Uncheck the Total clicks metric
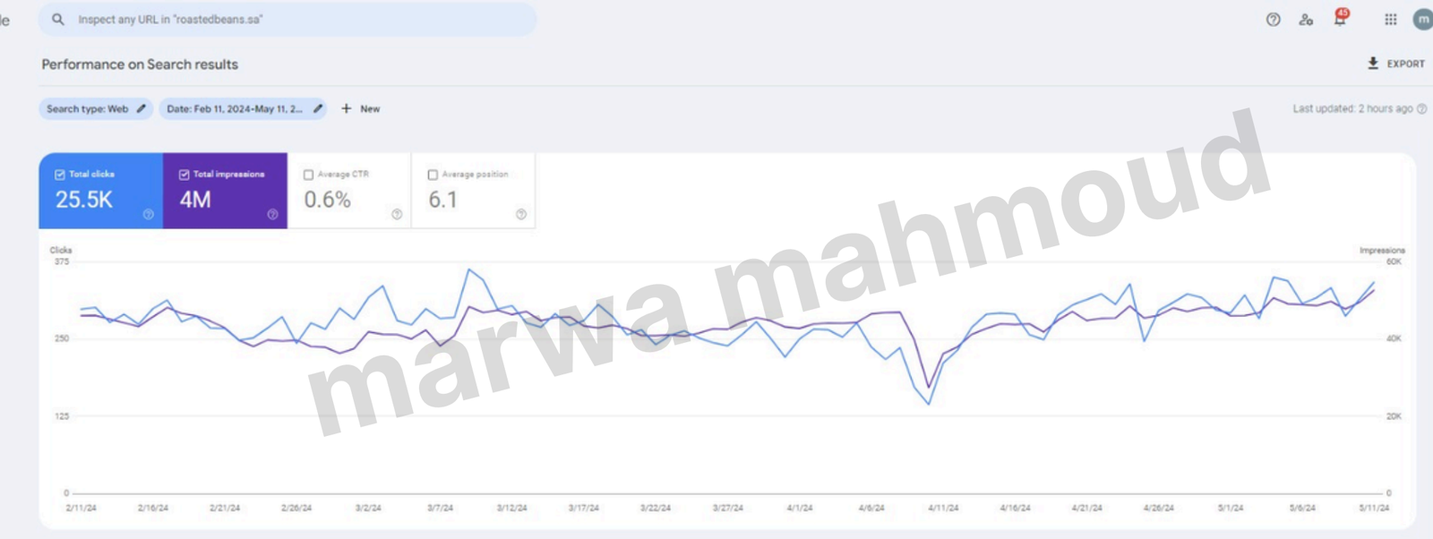 click(x=60, y=175)
